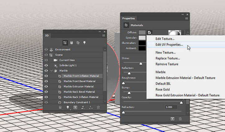225x132 pixels.
Task: Click the 3D panel tab
Action: tap(47, 36)
